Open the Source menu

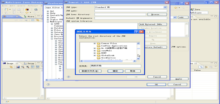pos(21,6)
